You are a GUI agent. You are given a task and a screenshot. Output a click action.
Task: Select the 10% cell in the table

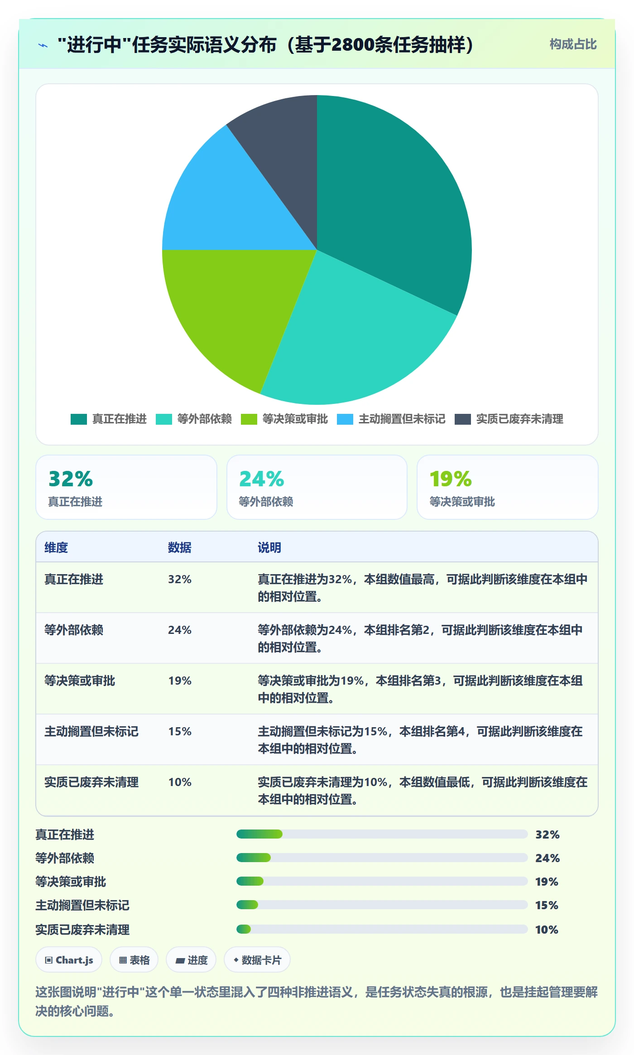tap(180, 782)
